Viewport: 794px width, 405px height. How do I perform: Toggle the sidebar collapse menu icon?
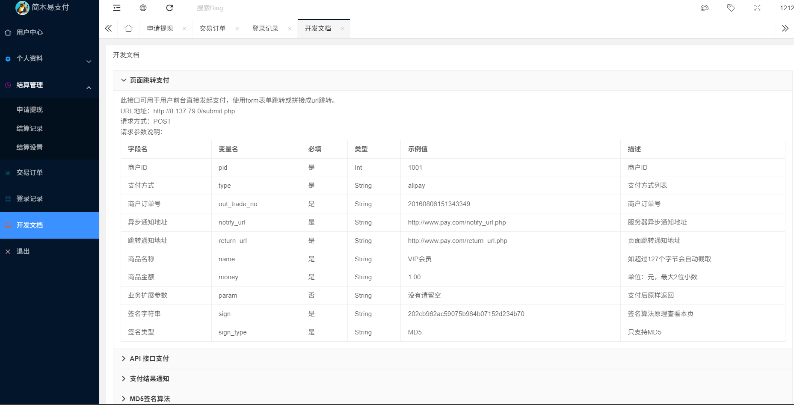[x=117, y=8]
